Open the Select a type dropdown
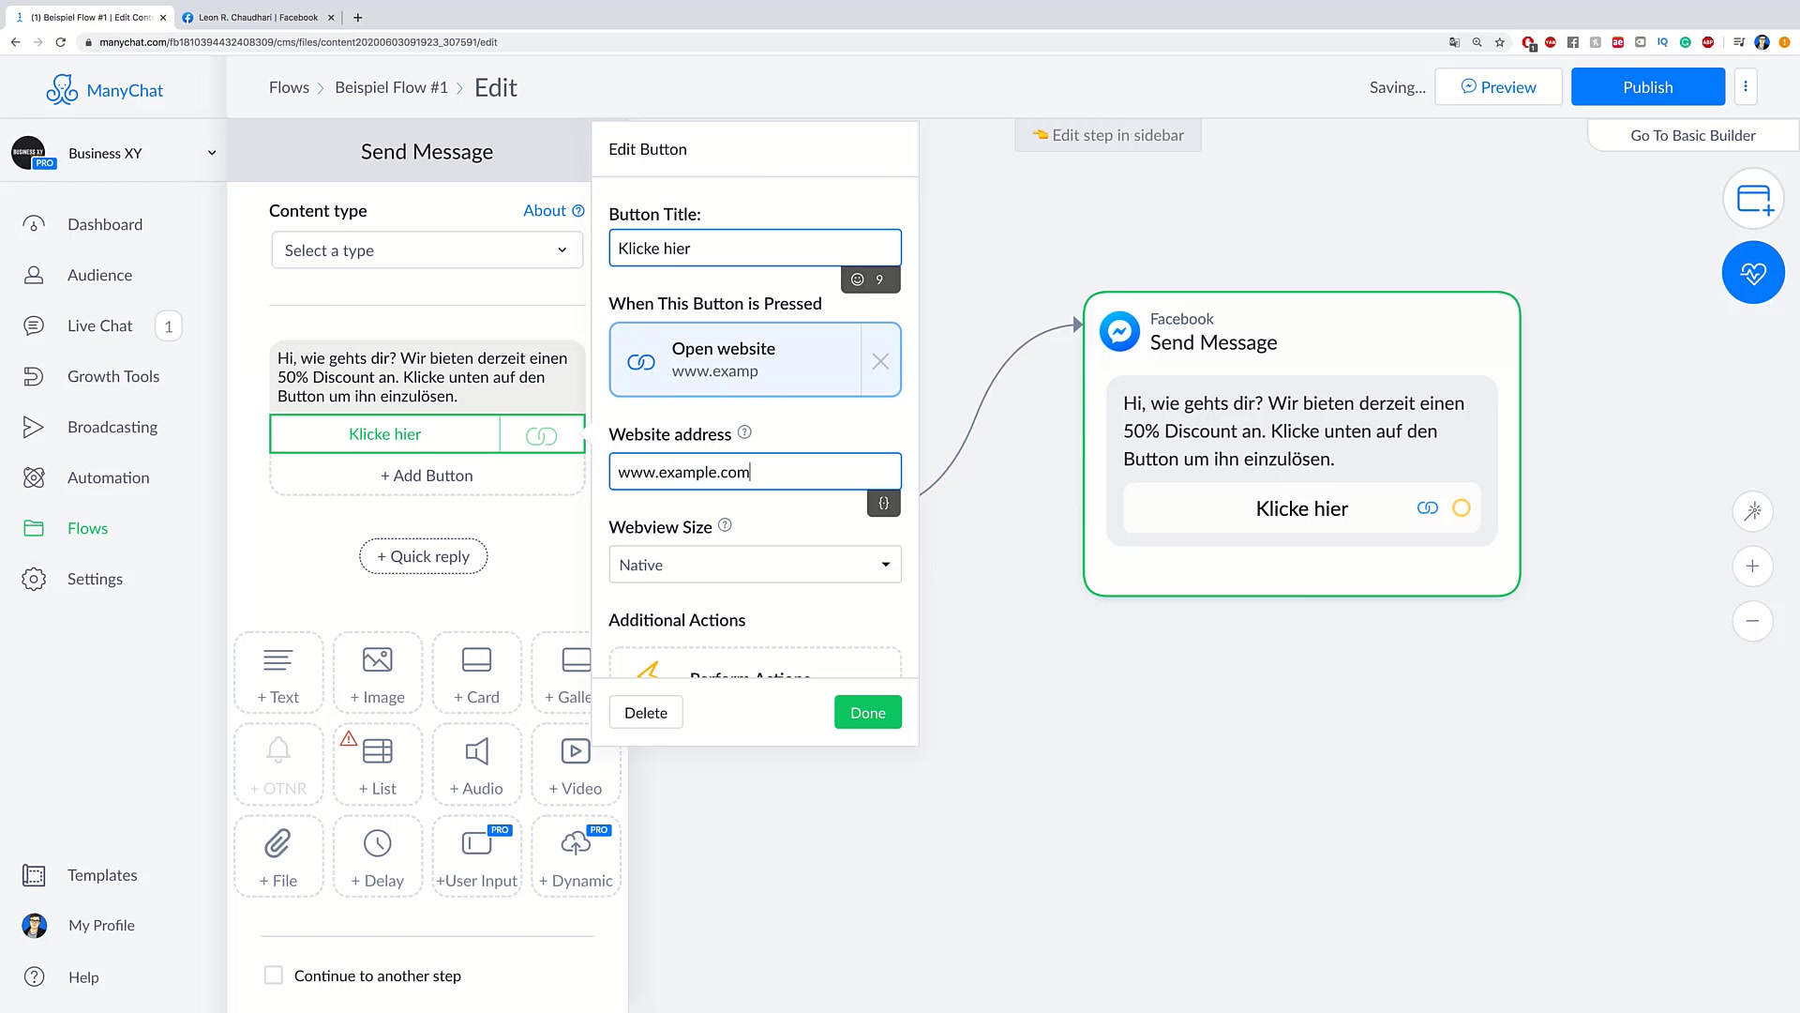 [x=427, y=250]
